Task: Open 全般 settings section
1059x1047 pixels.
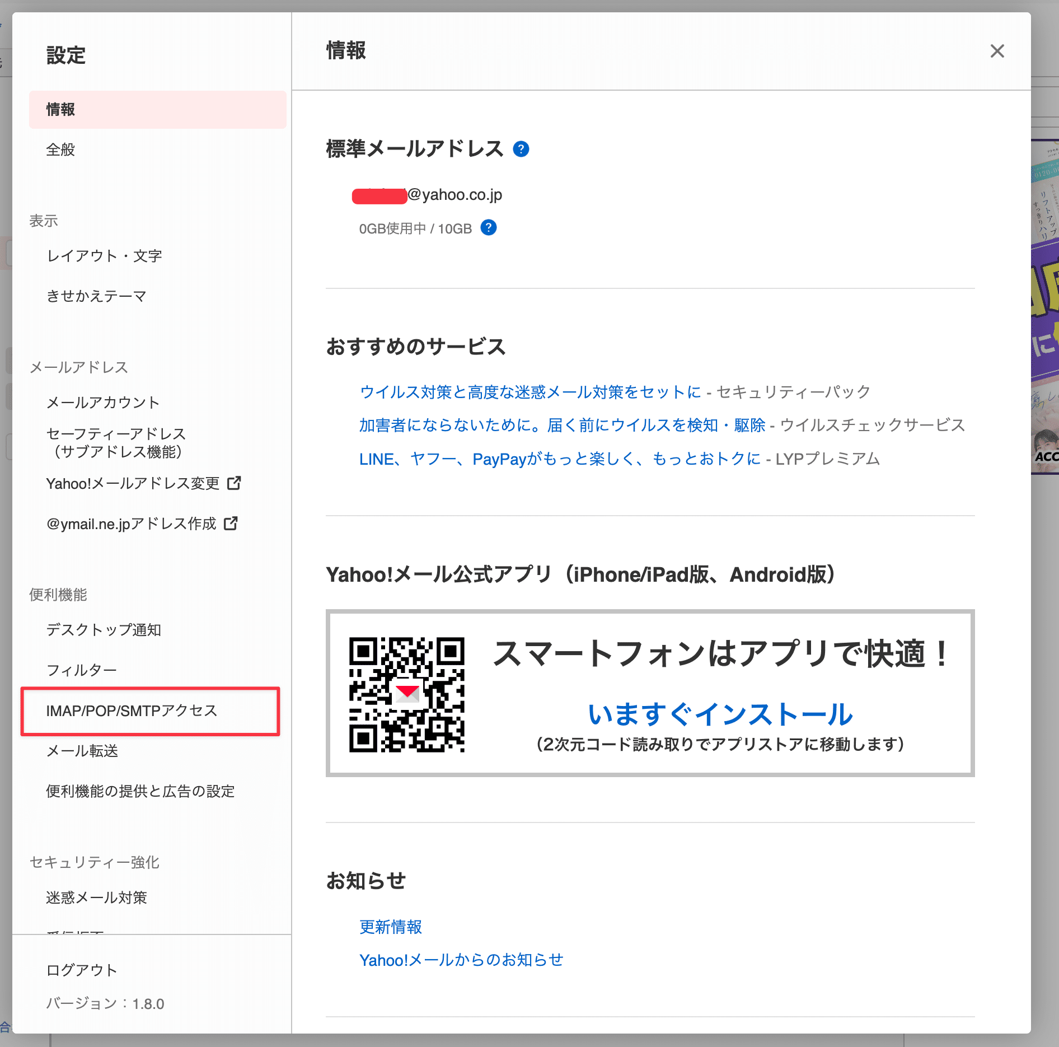Action: [x=60, y=149]
